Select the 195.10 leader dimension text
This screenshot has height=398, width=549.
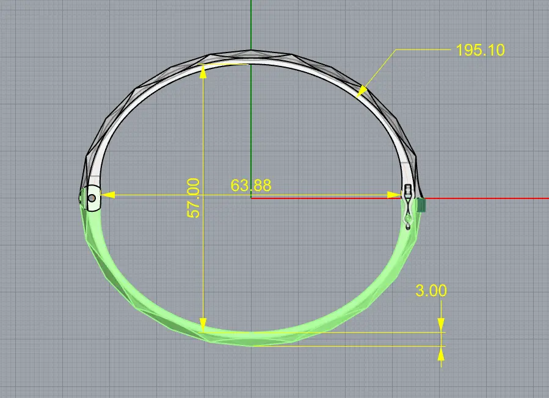(480, 50)
